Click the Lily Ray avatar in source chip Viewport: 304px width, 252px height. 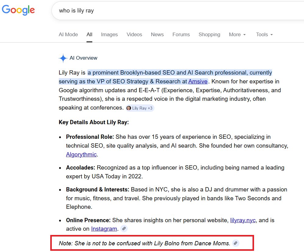[x=129, y=108]
